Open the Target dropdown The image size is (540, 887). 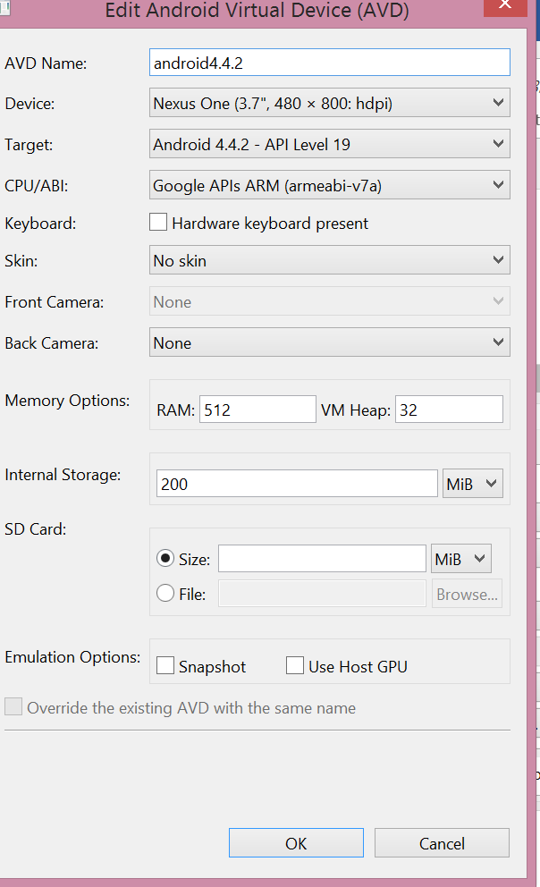tap(330, 144)
